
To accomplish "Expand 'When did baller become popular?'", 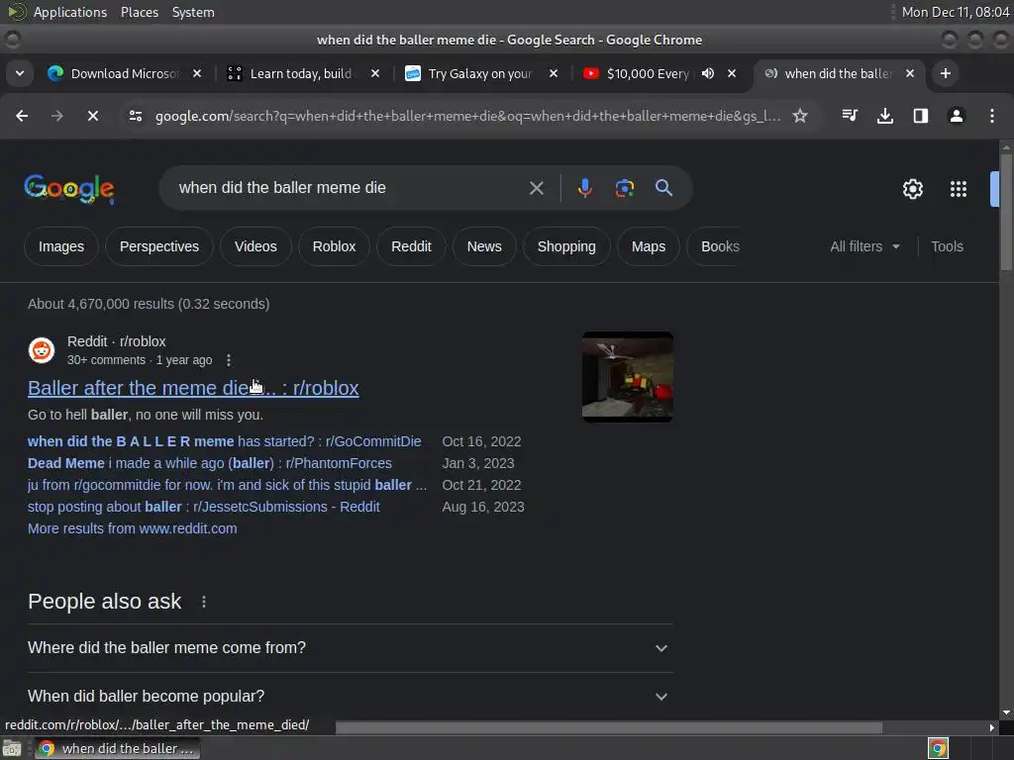I will [x=350, y=696].
